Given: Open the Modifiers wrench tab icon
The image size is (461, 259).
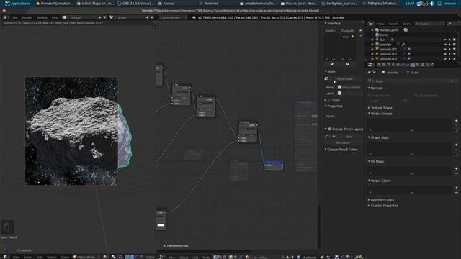Looking at the screenshot, I should coord(408,65).
